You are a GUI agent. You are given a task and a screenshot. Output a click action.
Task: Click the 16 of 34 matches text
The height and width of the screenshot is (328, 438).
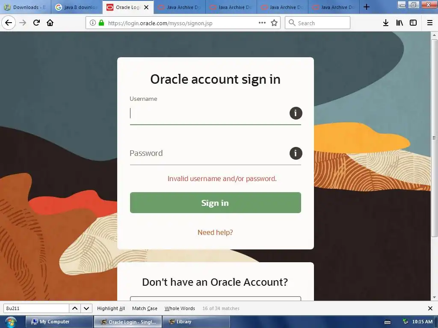pyautogui.click(x=221, y=308)
